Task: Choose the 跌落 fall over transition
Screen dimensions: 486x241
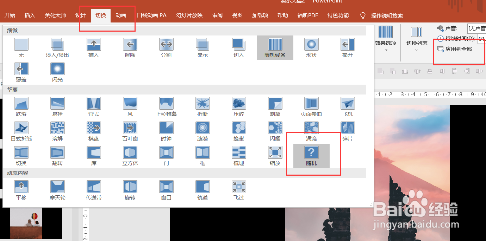Action: [21, 107]
